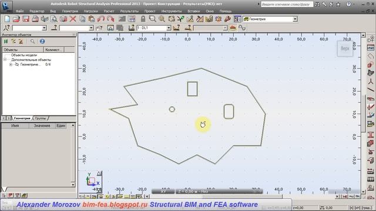376x211 pixels.
Task: Save the project with the floppy disk icon
Action: click(26, 19)
